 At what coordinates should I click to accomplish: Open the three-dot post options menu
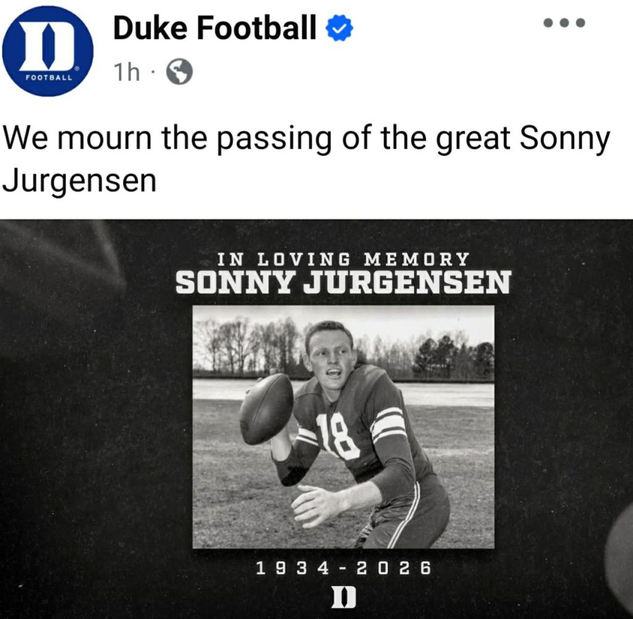tap(564, 23)
